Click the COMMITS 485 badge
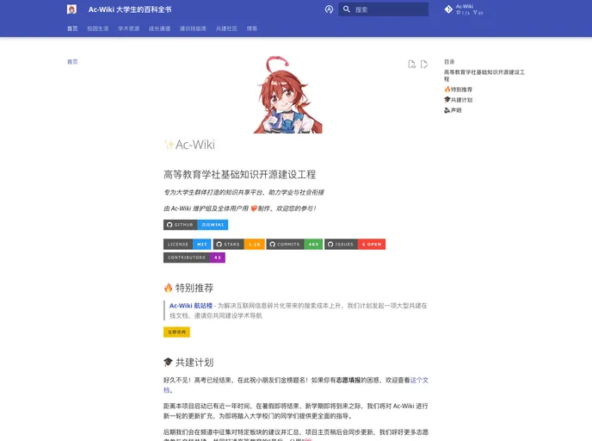Image resolution: width=592 pixels, height=441 pixels. point(294,245)
